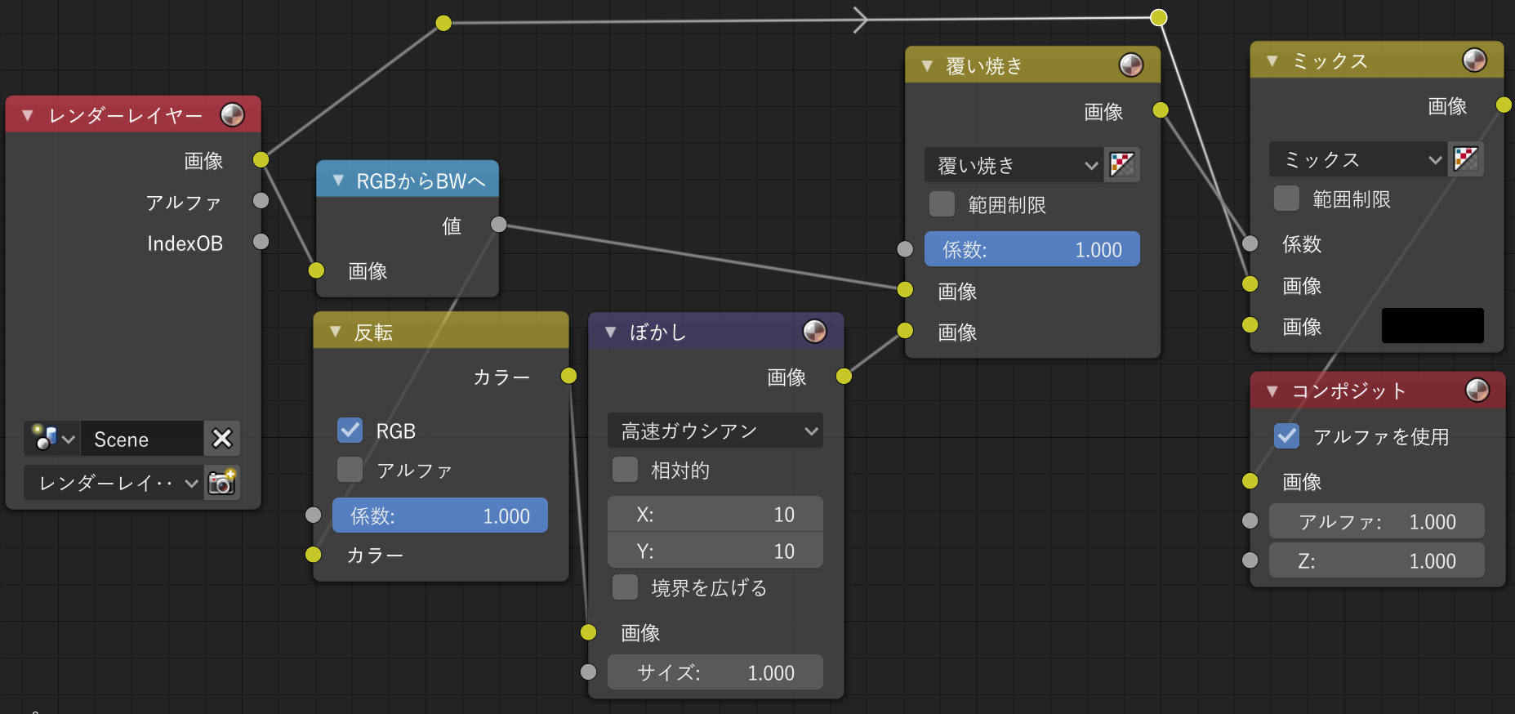Click 係数 input socket on 反転 node
This screenshot has height=714, width=1515.
click(313, 515)
